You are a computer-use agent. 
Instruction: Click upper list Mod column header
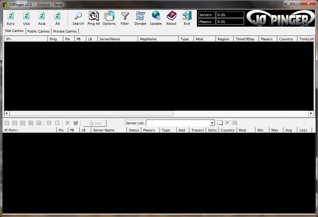tap(205, 39)
